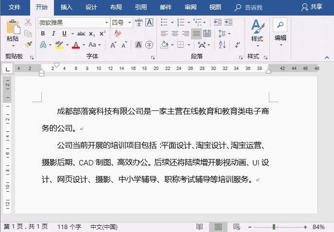334x232 pixels.
Task: Apply distributed alignment
Action: coord(207,34)
